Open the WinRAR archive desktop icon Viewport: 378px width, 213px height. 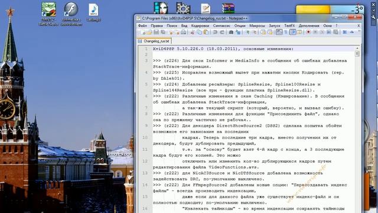point(228,8)
